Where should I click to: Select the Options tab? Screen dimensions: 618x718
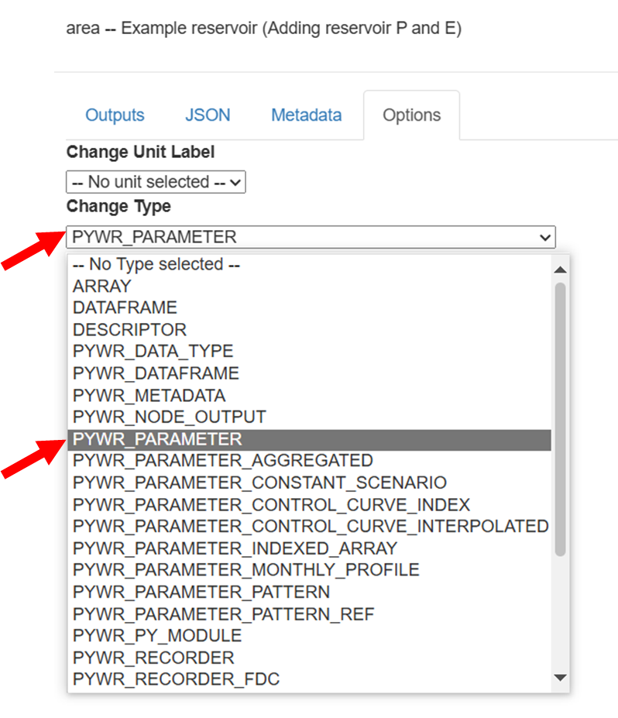[x=411, y=115]
